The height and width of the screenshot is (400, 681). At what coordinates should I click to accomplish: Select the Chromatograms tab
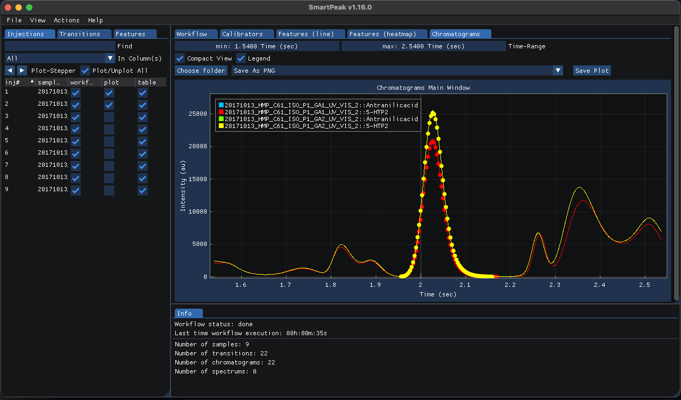click(460, 34)
